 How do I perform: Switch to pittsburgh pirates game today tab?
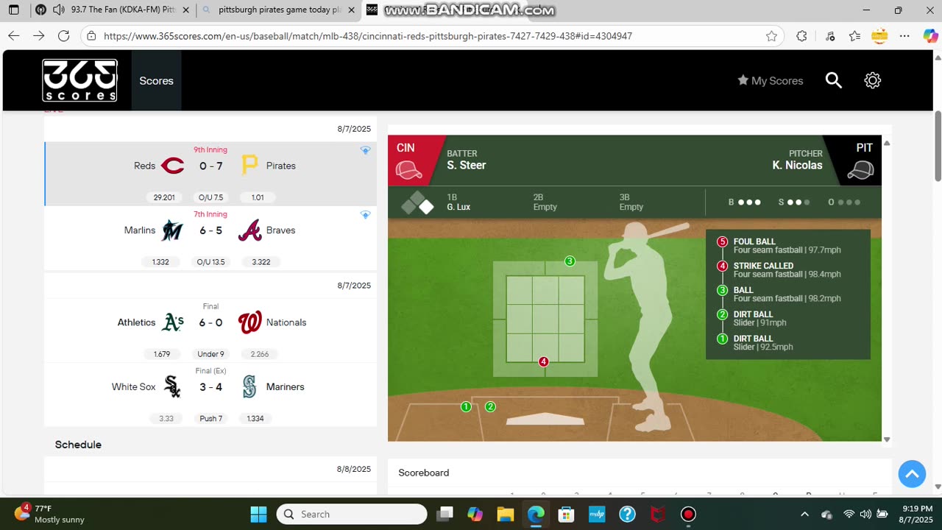(279, 10)
